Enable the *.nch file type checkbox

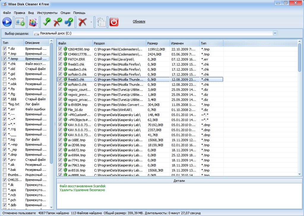click(5, 79)
